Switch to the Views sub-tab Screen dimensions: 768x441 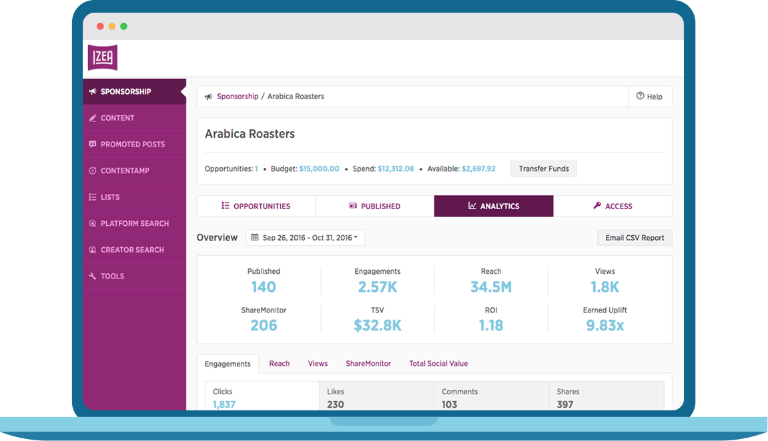click(318, 363)
